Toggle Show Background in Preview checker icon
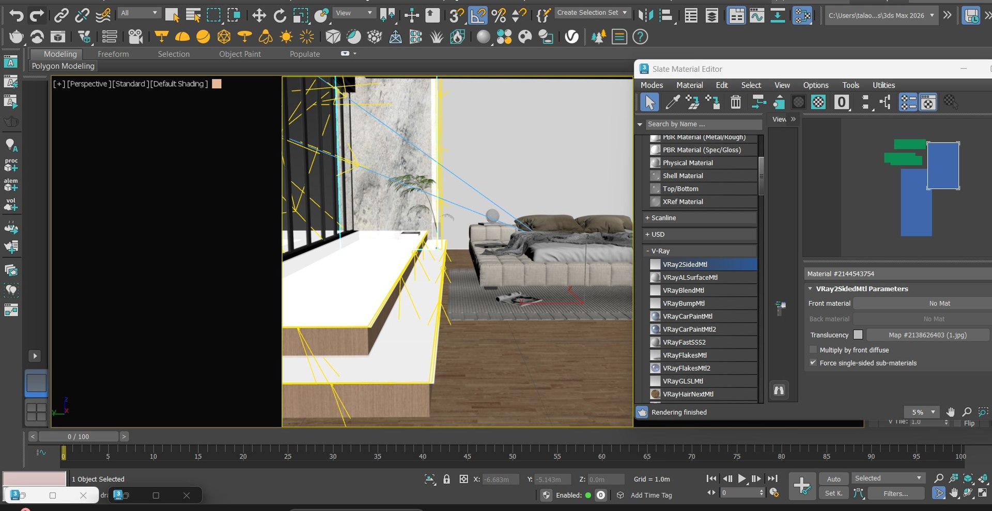This screenshot has width=992, height=511. [x=818, y=102]
